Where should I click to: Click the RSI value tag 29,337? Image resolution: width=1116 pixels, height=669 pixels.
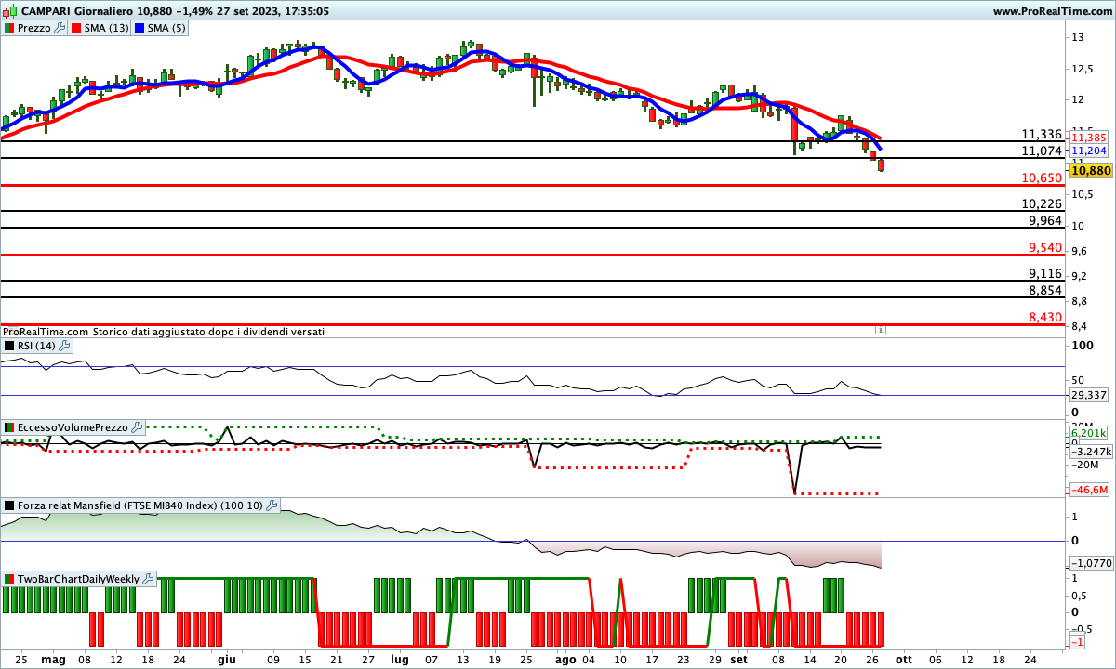(x=1090, y=395)
